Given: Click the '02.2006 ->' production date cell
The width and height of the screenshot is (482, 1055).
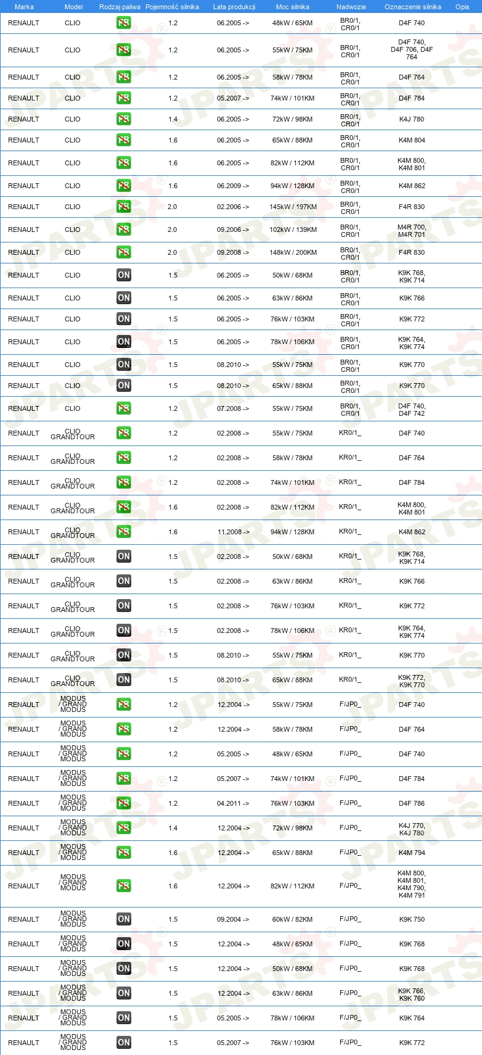Looking at the screenshot, I should (x=233, y=207).
